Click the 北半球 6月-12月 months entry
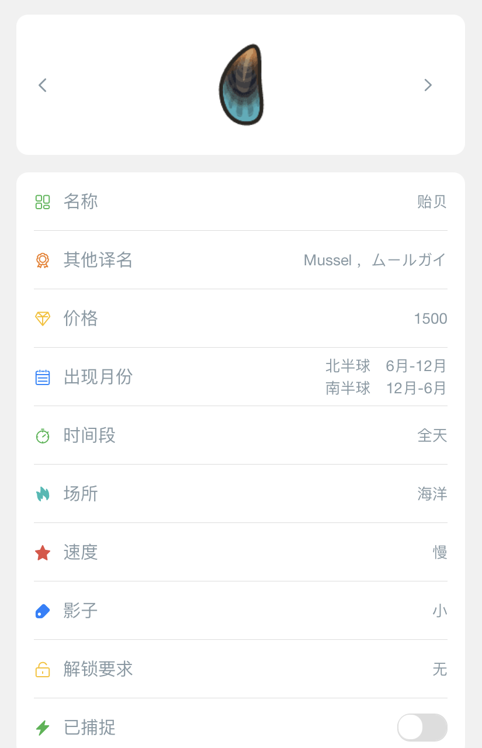The image size is (482, 748). [x=386, y=366]
